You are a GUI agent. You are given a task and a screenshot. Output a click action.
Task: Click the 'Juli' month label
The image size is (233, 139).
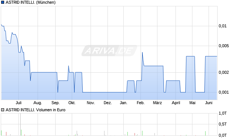18,103
